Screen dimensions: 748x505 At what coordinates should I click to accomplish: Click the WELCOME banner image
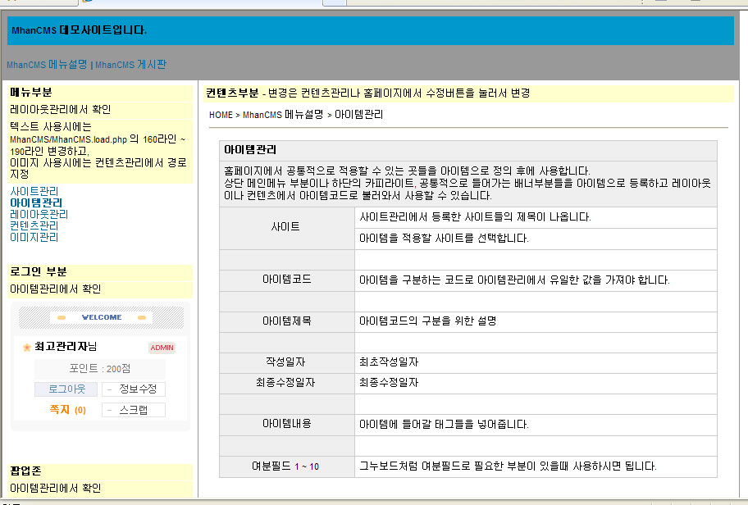(x=102, y=317)
